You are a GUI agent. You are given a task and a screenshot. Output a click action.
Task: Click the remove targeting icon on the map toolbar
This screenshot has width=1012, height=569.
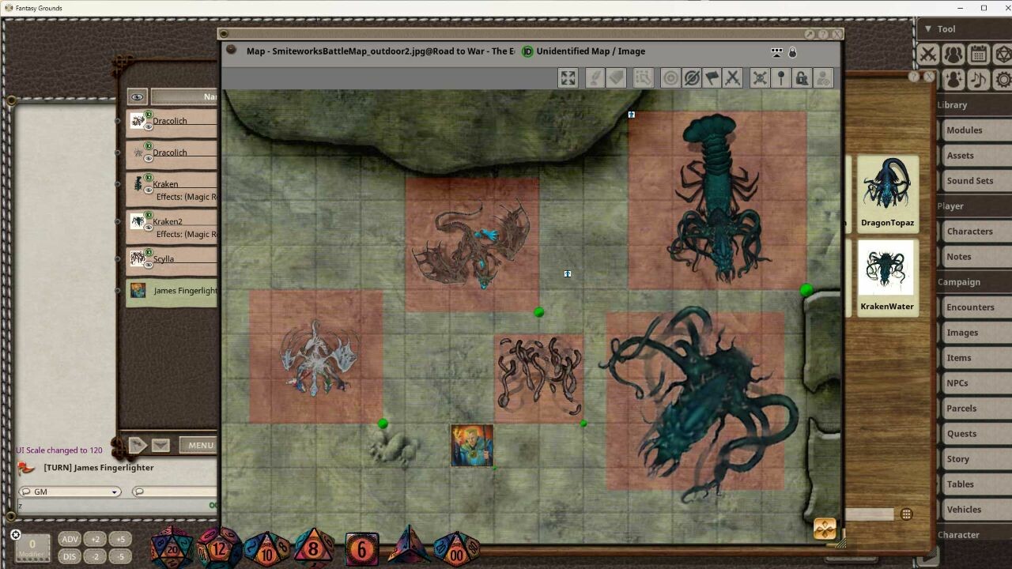coord(692,77)
